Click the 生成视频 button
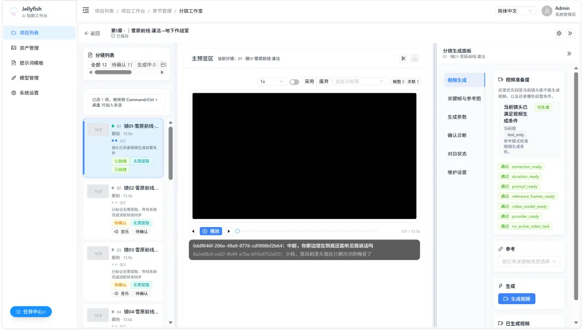 517,299
